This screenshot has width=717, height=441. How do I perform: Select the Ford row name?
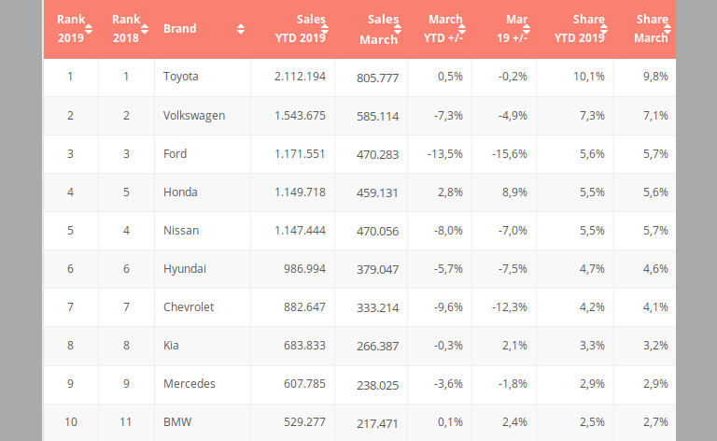click(x=175, y=154)
